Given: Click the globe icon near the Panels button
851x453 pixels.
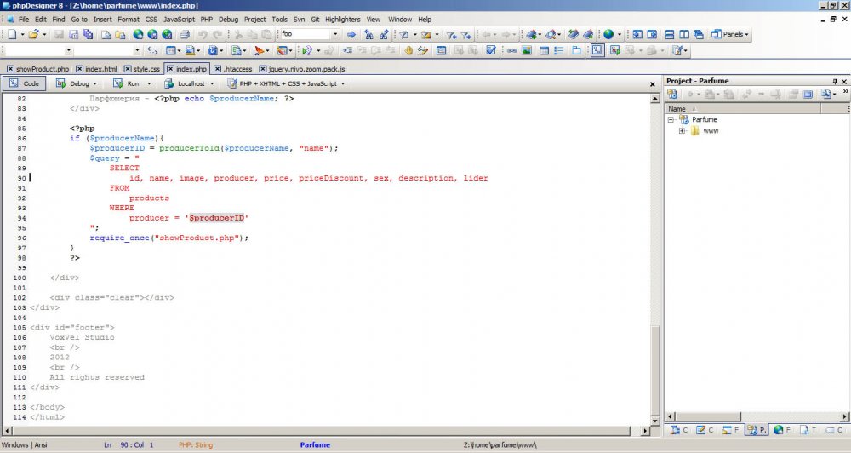Looking at the screenshot, I should [x=608, y=34].
